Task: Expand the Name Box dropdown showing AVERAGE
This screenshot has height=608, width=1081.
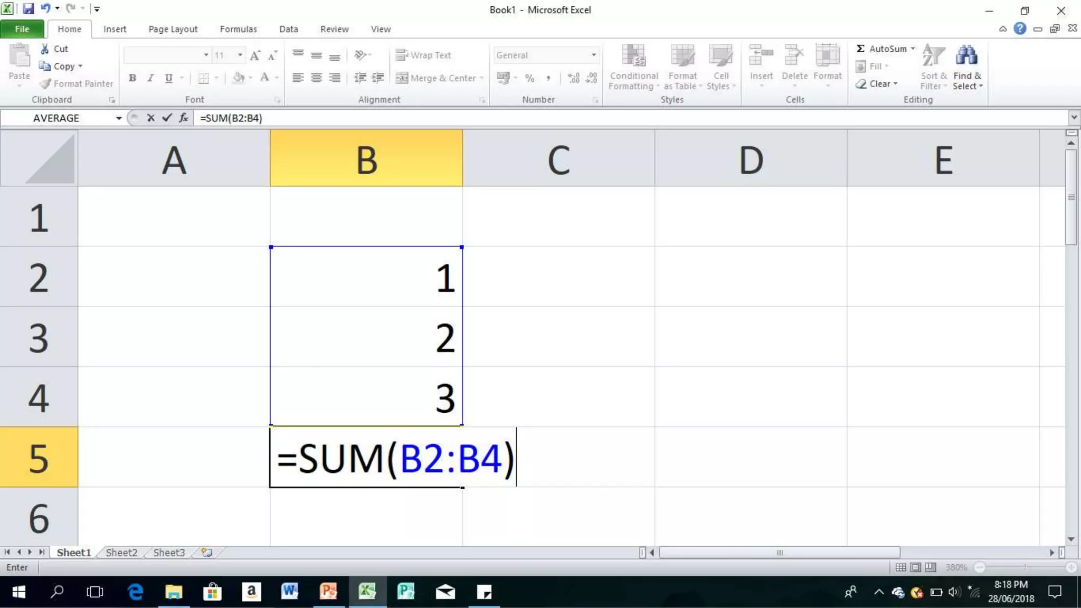Action: 119,118
